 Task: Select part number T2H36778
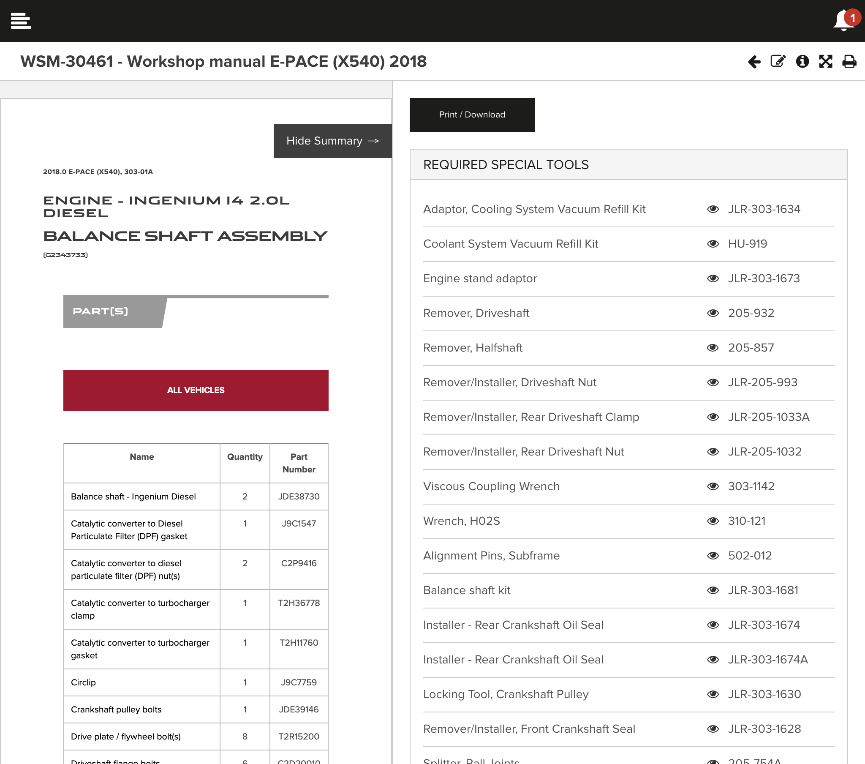coord(299,603)
